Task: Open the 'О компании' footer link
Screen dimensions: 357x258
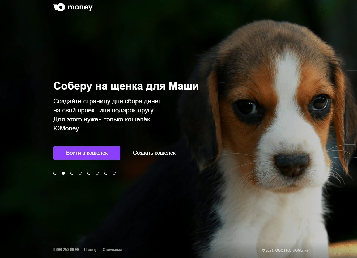Action: point(112,250)
